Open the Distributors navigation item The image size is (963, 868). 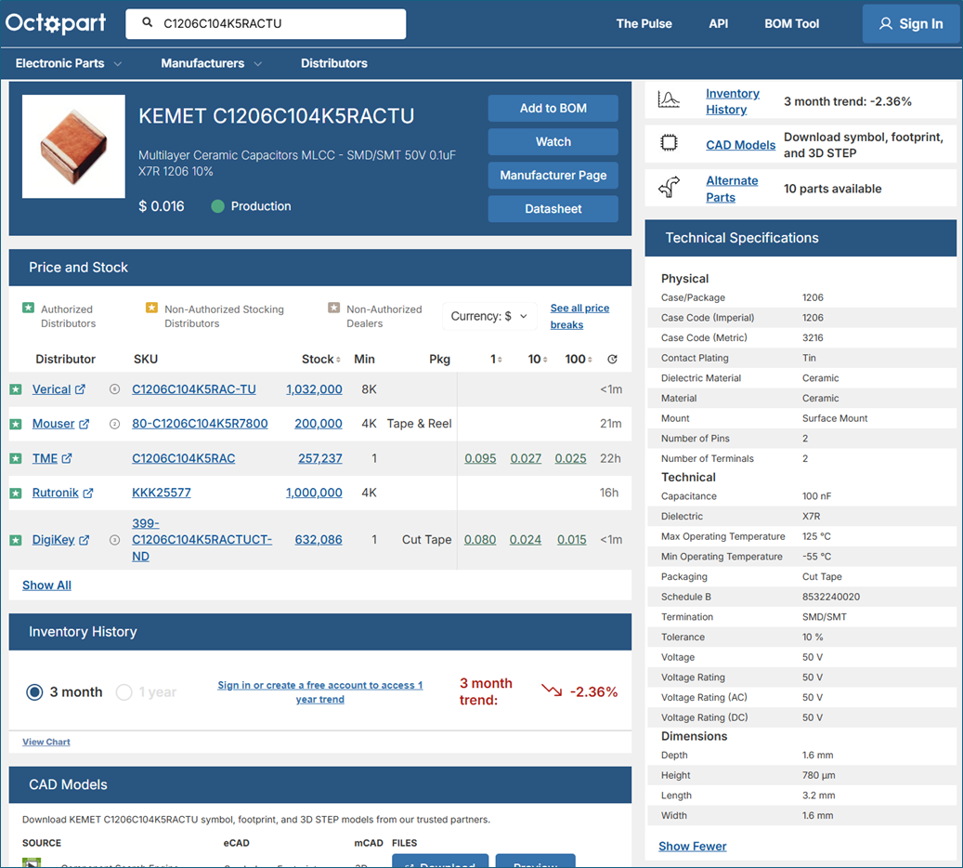(334, 63)
